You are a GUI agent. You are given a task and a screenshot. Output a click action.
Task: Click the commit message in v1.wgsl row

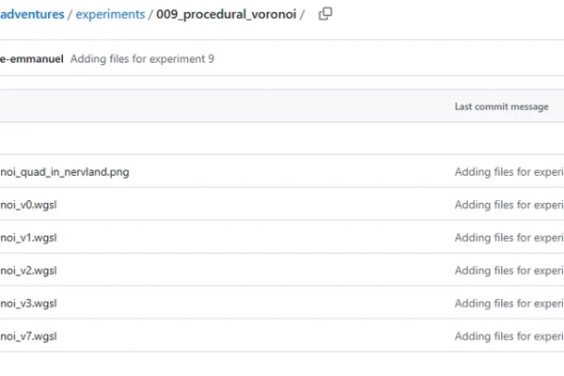(509, 238)
